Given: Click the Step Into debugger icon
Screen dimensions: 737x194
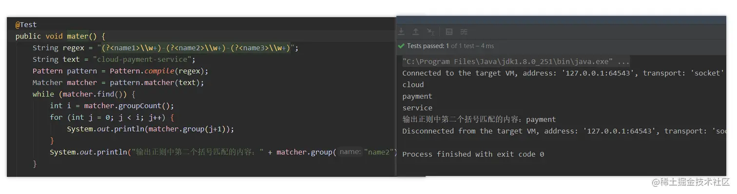Looking at the screenshot, I should tap(402, 32).
